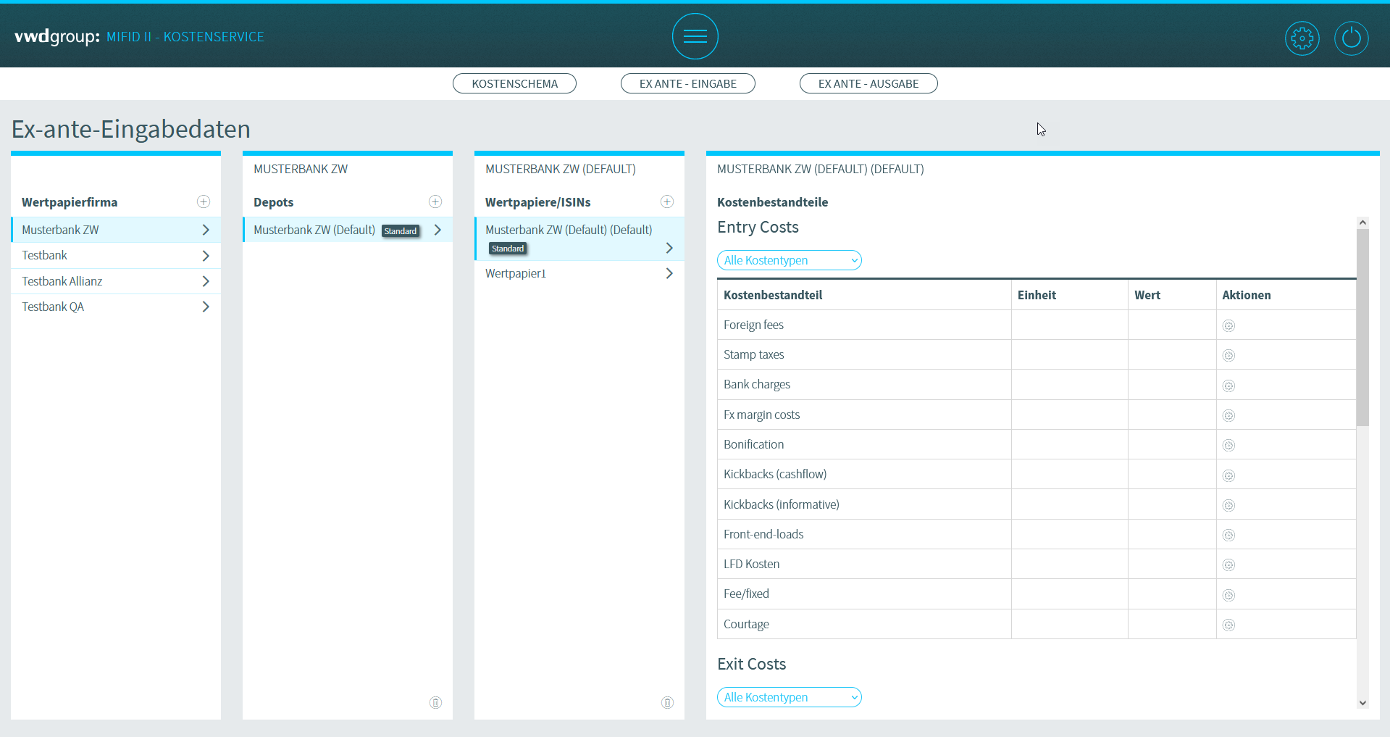Viewport: 1390px width, 737px height.
Task: Open settings gear in top header
Action: pos(1302,38)
